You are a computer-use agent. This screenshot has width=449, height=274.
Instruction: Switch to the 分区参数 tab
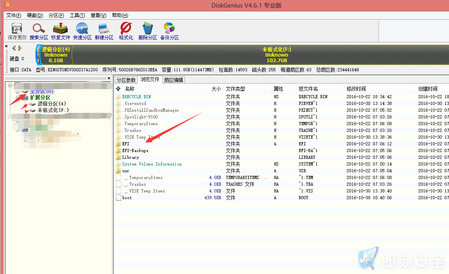click(x=126, y=80)
